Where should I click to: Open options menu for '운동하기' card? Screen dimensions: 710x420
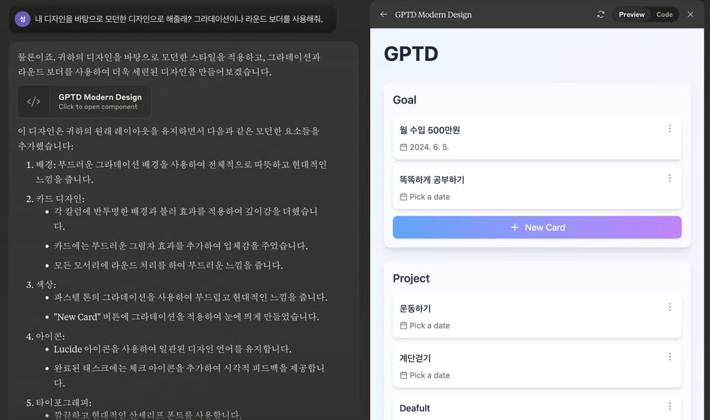pyautogui.click(x=670, y=307)
